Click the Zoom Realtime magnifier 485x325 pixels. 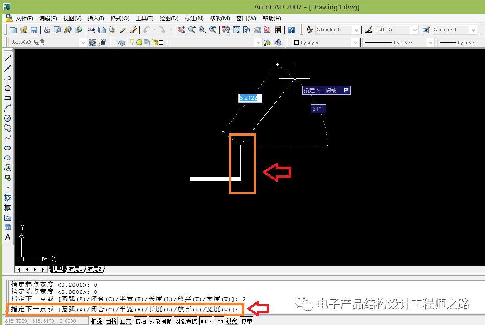click(192, 30)
